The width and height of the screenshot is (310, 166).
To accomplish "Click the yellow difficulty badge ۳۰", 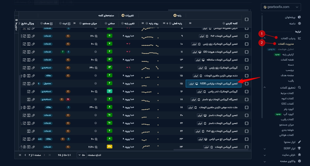I will [110, 147].
